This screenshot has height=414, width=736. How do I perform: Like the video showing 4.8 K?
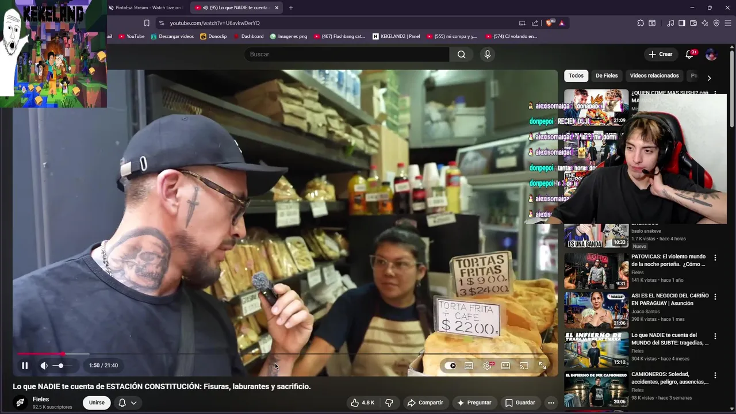pyautogui.click(x=362, y=402)
